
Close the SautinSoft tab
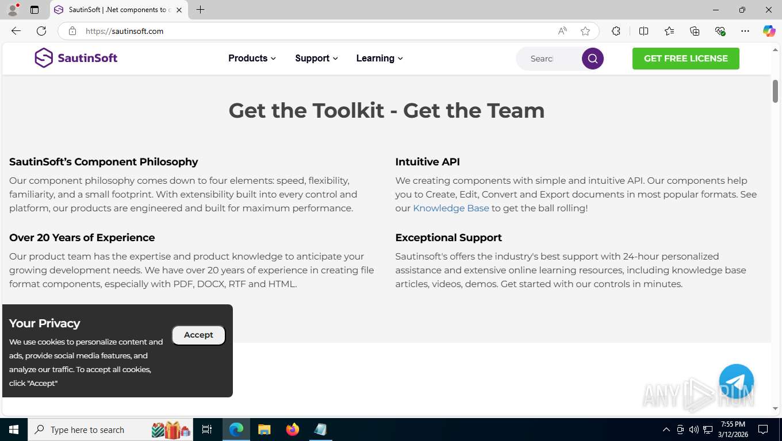179,10
